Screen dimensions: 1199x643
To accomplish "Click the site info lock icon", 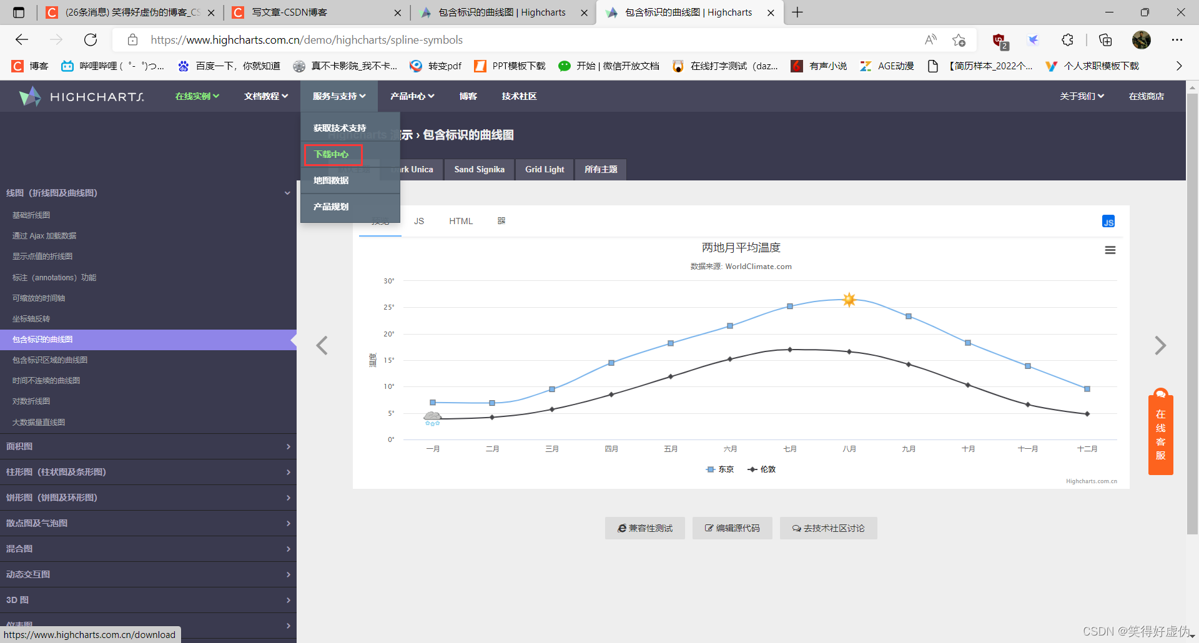I will (x=132, y=40).
